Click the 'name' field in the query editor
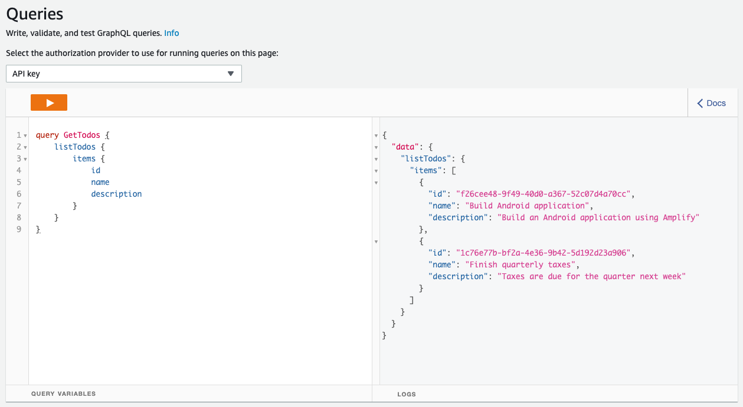The width and height of the screenshot is (743, 407). [100, 182]
